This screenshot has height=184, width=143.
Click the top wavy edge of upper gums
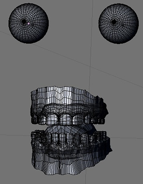point(62,88)
